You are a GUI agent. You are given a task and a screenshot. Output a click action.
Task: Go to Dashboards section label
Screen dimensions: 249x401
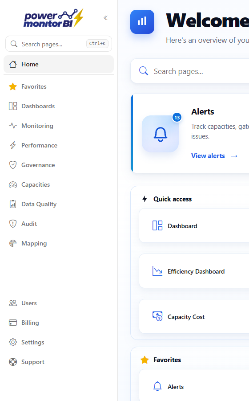click(x=38, y=106)
